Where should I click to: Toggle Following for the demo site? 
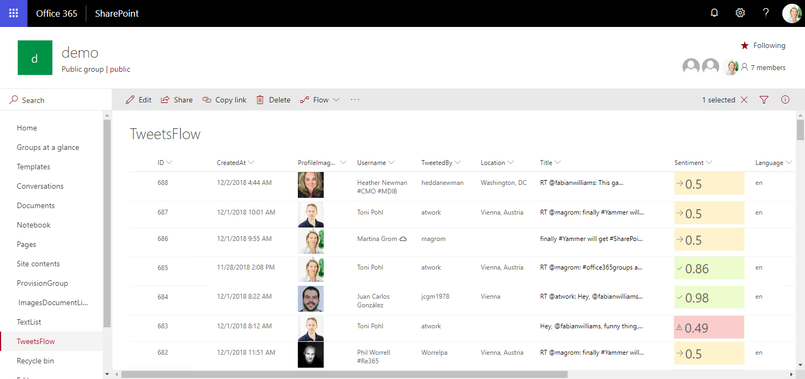(x=762, y=45)
